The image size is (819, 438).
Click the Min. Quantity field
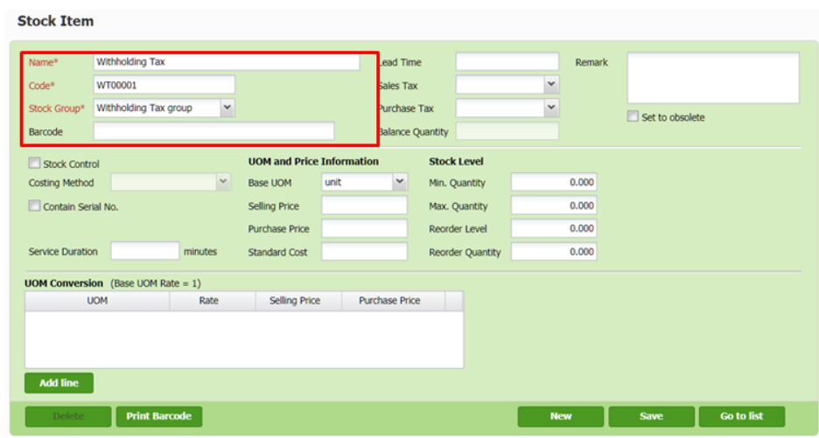click(x=554, y=183)
